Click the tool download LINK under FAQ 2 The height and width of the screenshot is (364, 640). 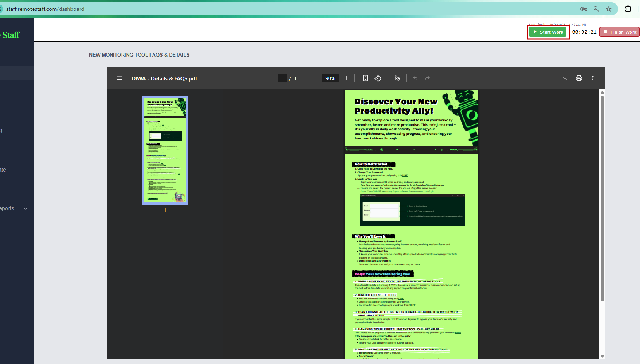pos(401,299)
